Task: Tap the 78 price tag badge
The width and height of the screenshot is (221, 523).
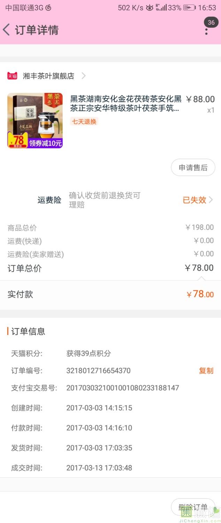Action: [x=18, y=141]
